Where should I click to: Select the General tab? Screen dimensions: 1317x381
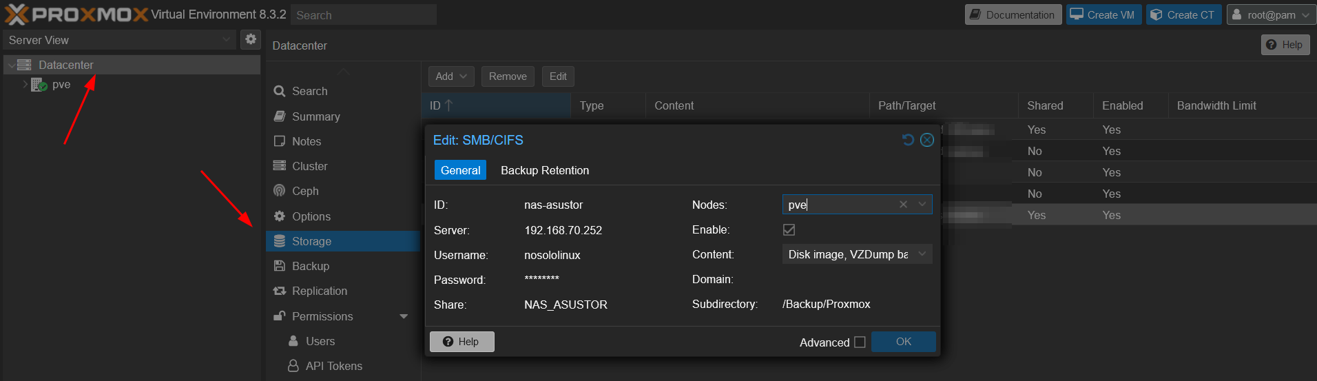click(460, 170)
